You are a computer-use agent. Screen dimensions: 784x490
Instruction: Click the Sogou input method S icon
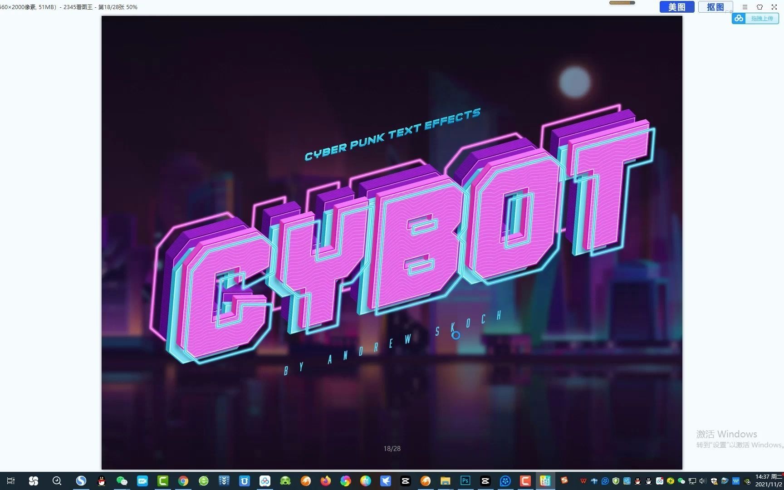pos(564,480)
